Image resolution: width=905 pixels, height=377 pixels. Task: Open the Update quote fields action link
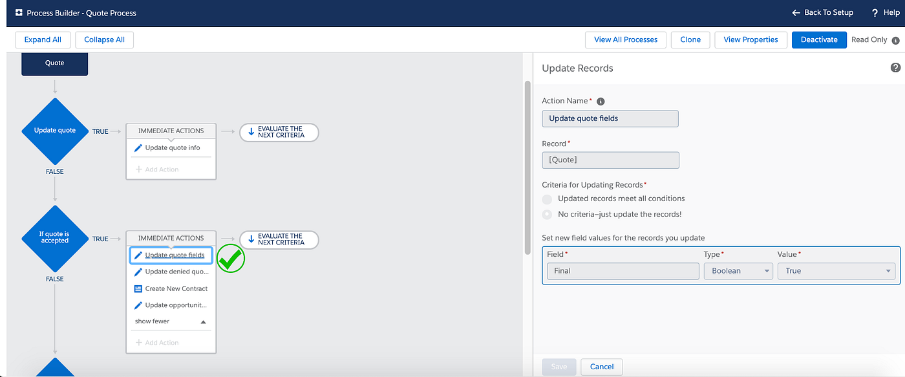(x=175, y=255)
